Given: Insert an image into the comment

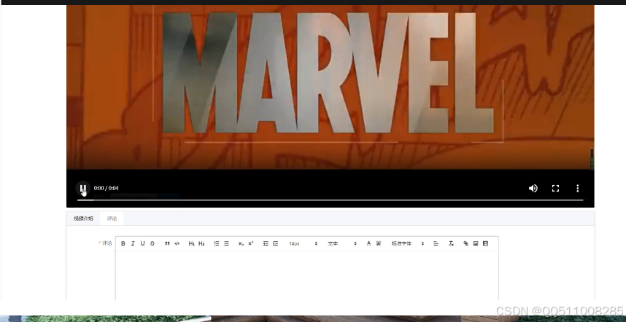Looking at the screenshot, I should point(476,243).
